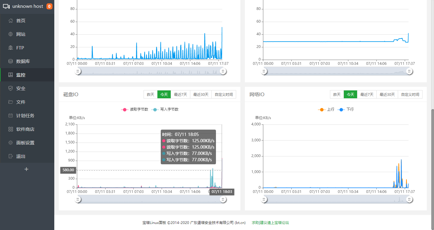This screenshot has width=434, height=230.
Task: Click the monitoring icon beside 监控
Action: [11, 75]
